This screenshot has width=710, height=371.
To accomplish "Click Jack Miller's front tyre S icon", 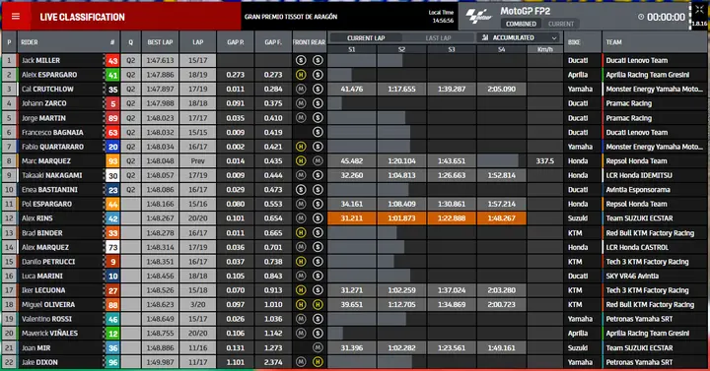I will click(301, 60).
